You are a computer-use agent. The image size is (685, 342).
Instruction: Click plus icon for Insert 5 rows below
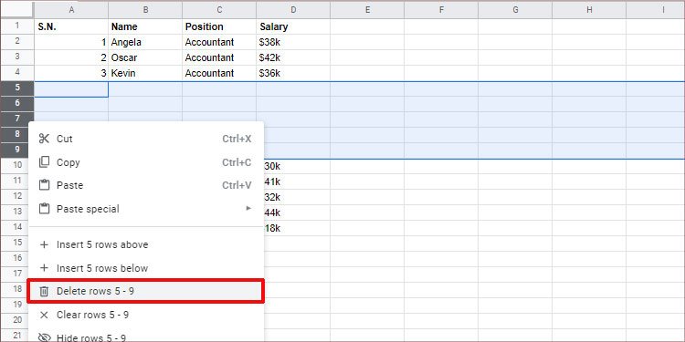[x=44, y=268]
